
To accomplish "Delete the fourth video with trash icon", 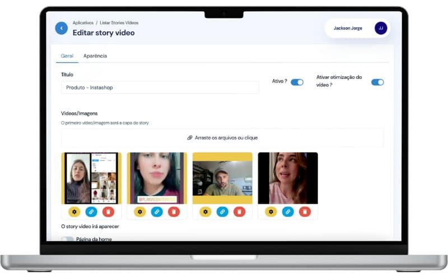I will (305, 212).
